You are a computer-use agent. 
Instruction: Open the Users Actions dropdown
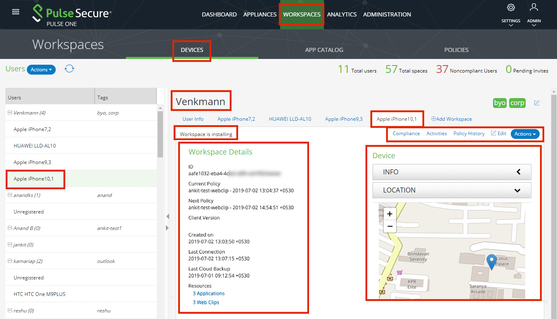click(x=41, y=70)
